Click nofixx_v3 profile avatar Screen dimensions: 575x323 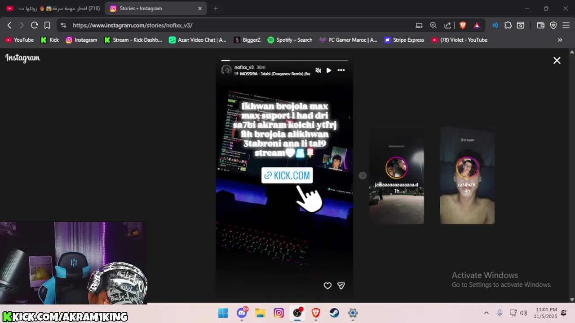(226, 70)
